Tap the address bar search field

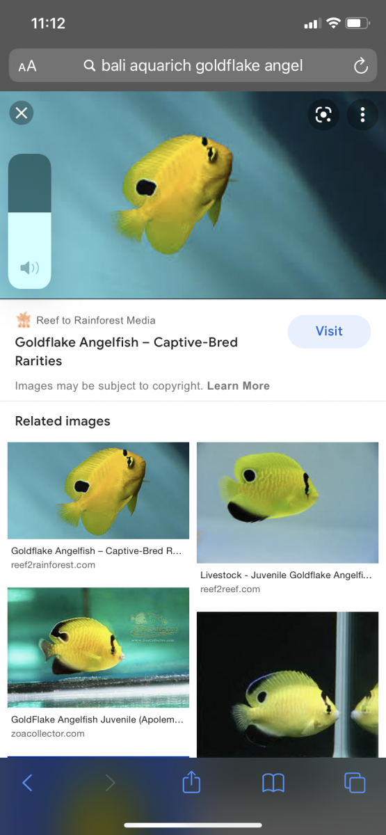coord(193,66)
